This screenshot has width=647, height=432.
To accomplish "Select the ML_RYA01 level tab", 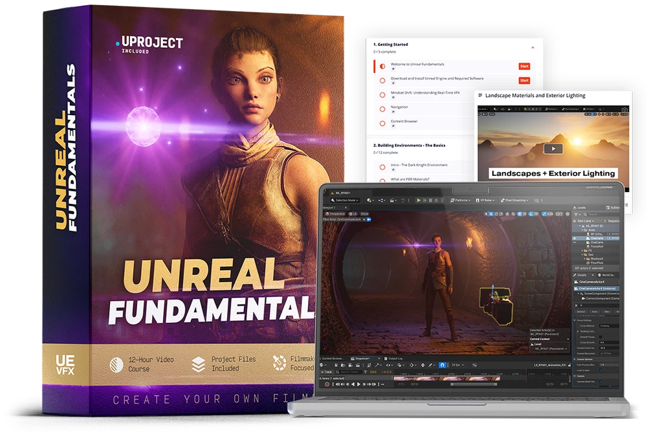I will (x=341, y=193).
